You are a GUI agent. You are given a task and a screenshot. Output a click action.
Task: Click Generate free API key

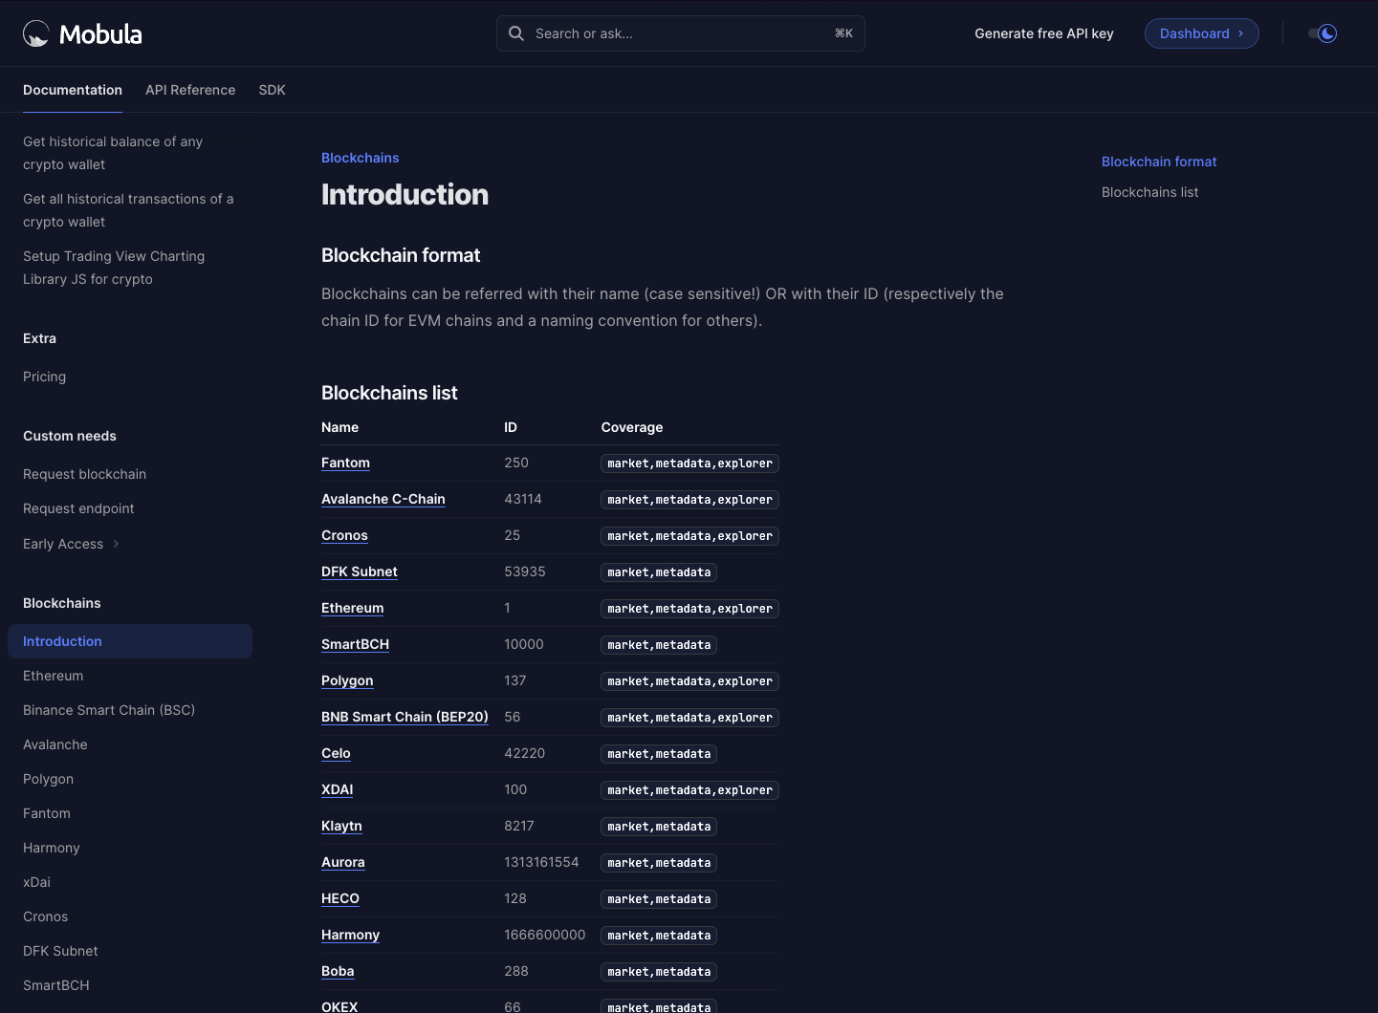pos(1044,33)
